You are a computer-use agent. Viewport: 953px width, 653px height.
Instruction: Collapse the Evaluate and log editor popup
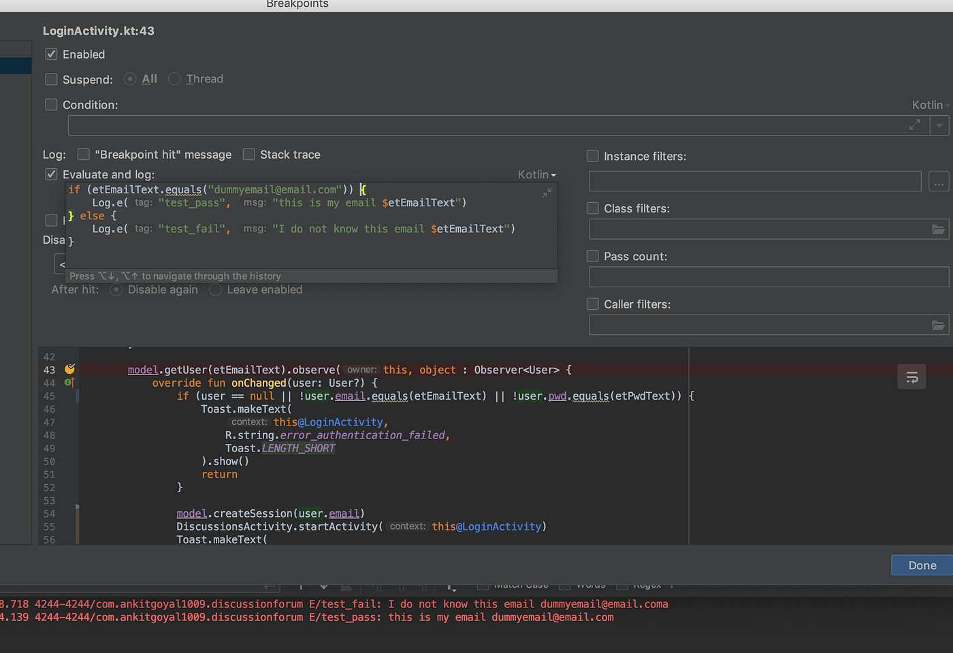pyautogui.click(x=547, y=193)
